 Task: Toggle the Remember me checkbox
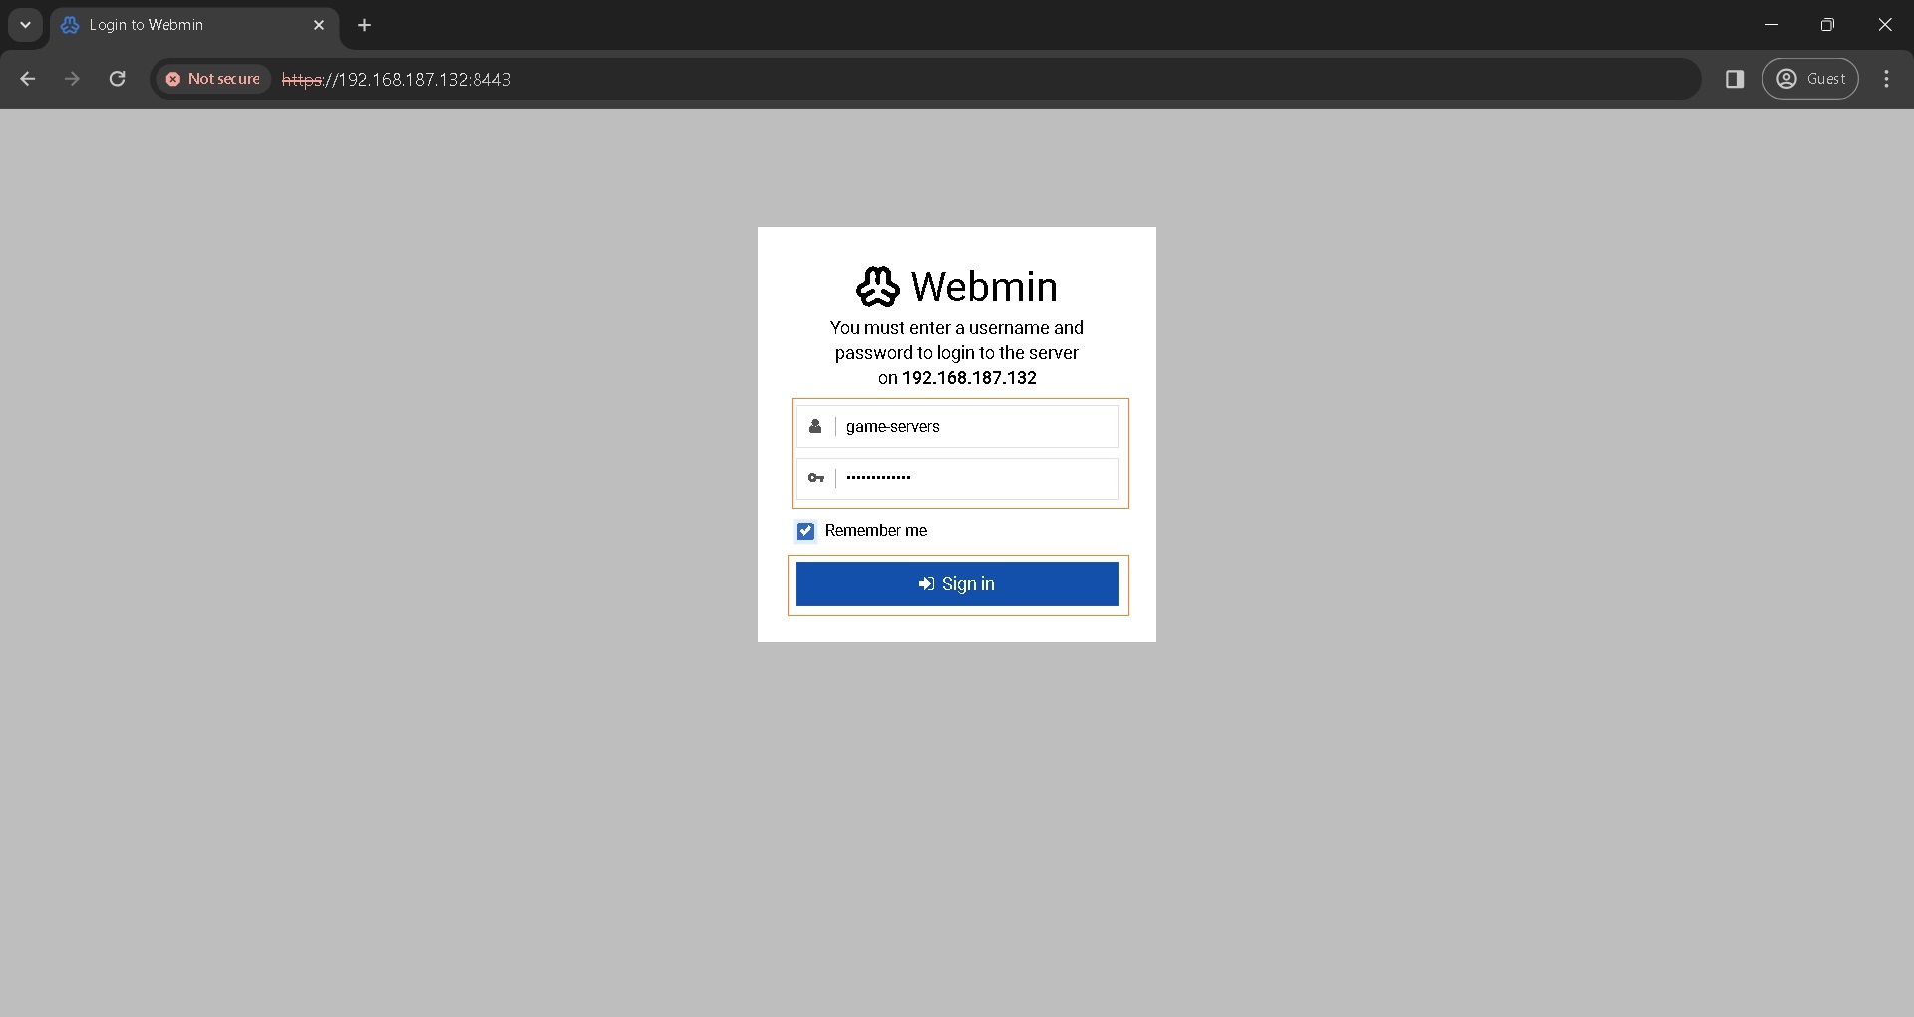pos(805,531)
